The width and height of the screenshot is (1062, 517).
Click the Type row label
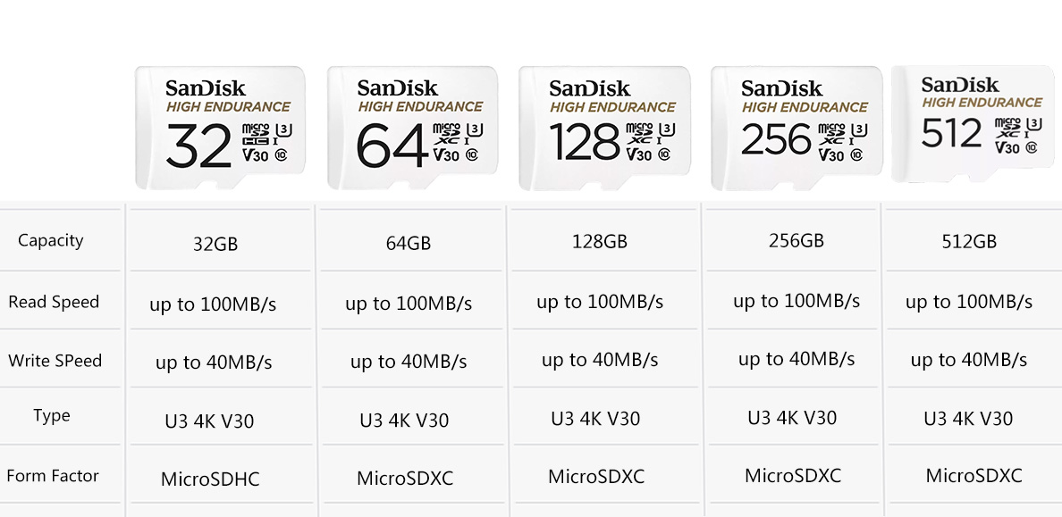[52, 415]
